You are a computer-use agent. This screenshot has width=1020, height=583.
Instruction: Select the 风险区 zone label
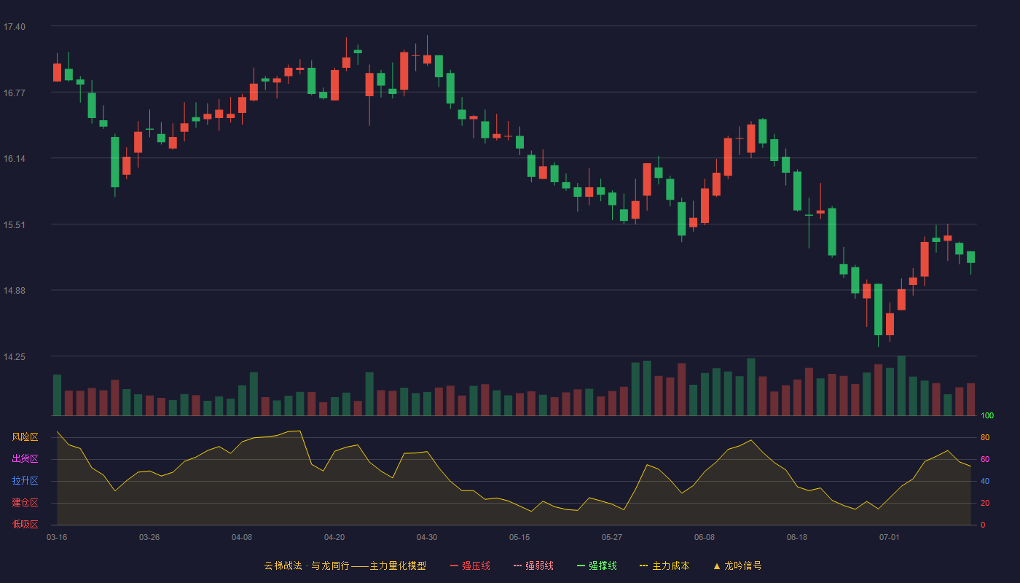[25, 437]
